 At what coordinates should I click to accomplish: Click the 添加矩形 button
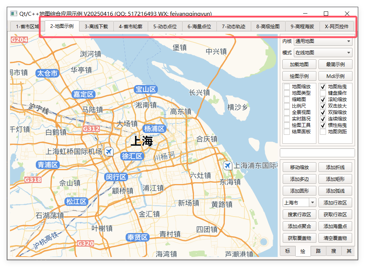[x=335, y=179]
